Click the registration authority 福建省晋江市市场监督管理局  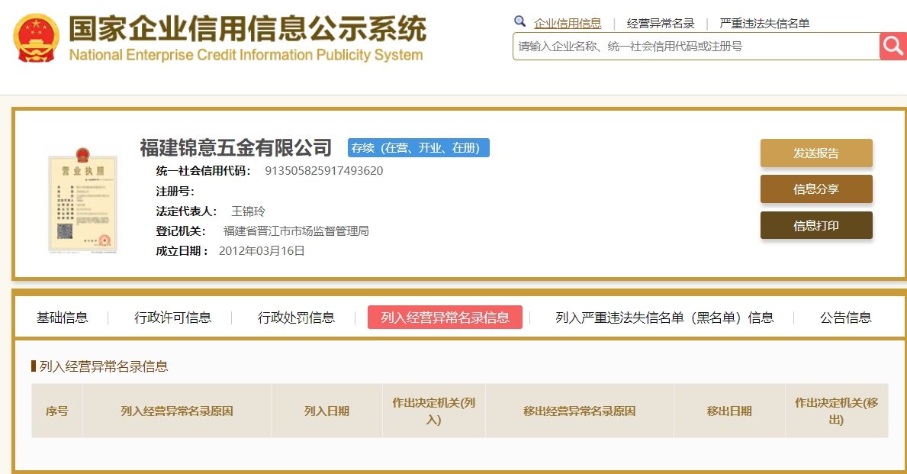(296, 231)
